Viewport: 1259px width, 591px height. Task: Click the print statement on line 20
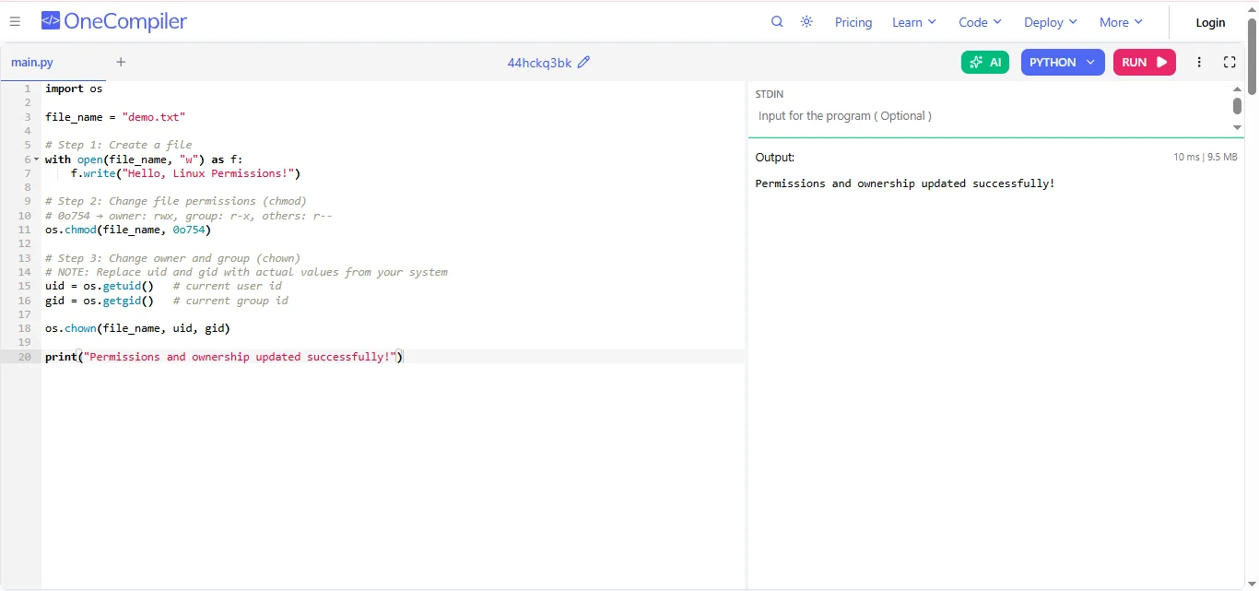[224, 357]
